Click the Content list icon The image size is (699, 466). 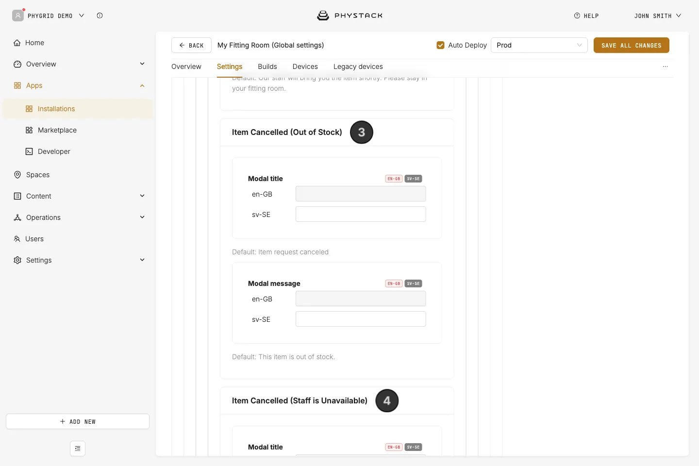[17, 196]
